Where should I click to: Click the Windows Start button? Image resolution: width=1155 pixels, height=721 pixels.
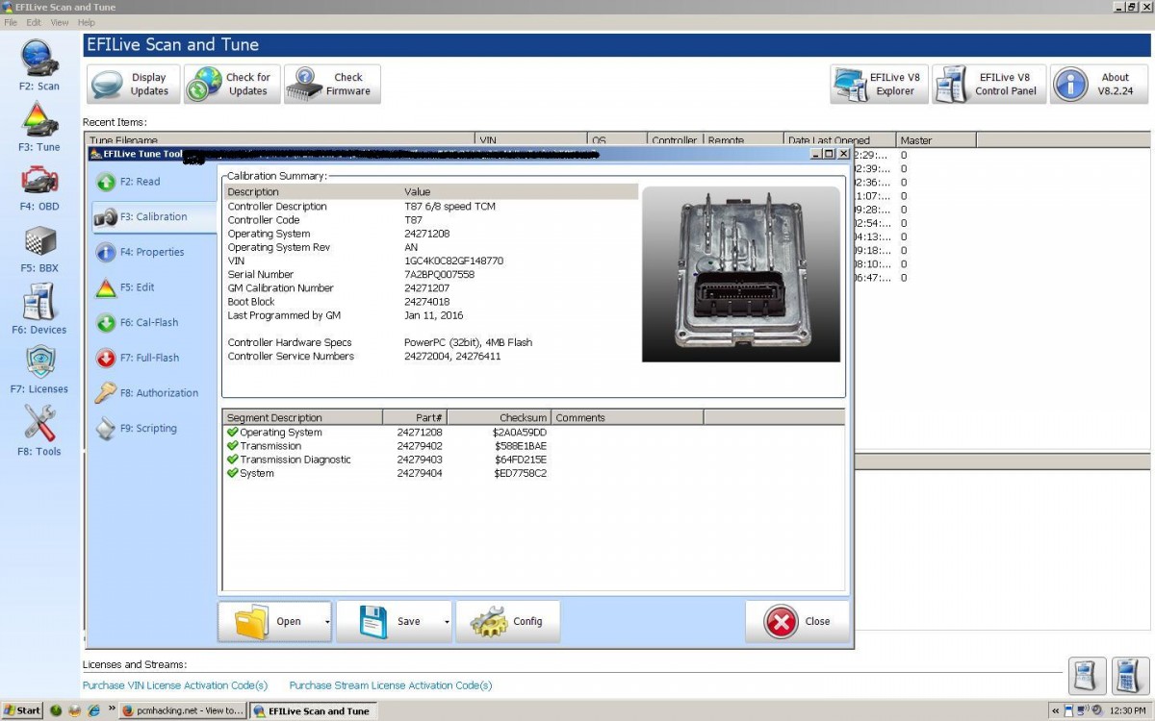click(x=22, y=710)
